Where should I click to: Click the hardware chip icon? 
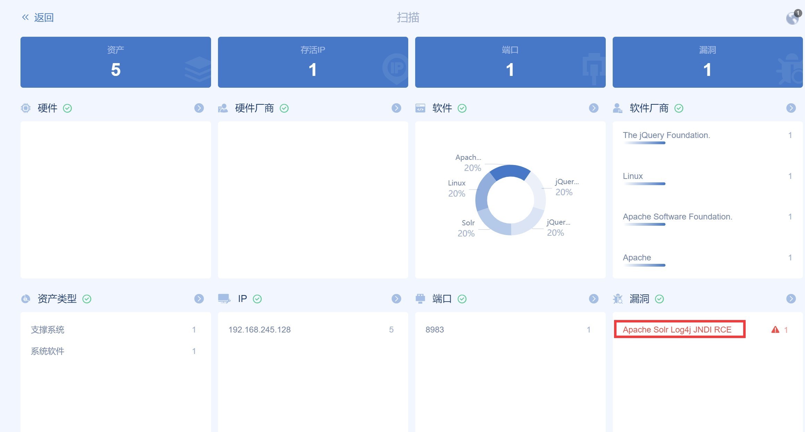click(26, 108)
